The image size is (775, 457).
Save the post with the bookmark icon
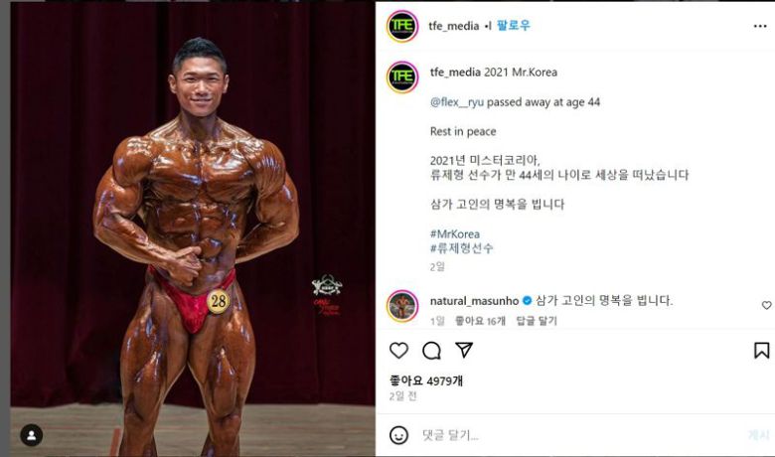(x=762, y=351)
